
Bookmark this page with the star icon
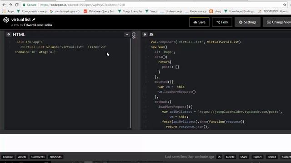[x=285, y=5]
